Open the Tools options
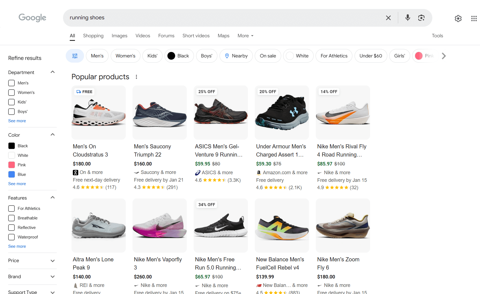This screenshot has height=294, width=480. (437, 36)
